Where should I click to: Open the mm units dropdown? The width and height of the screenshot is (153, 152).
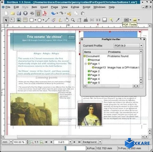pyautogui.click(x=7, y=142)
